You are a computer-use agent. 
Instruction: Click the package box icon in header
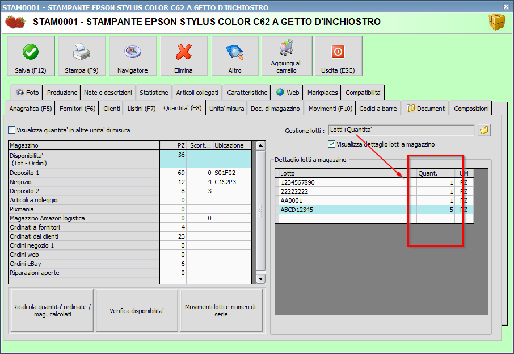(497, 22)
